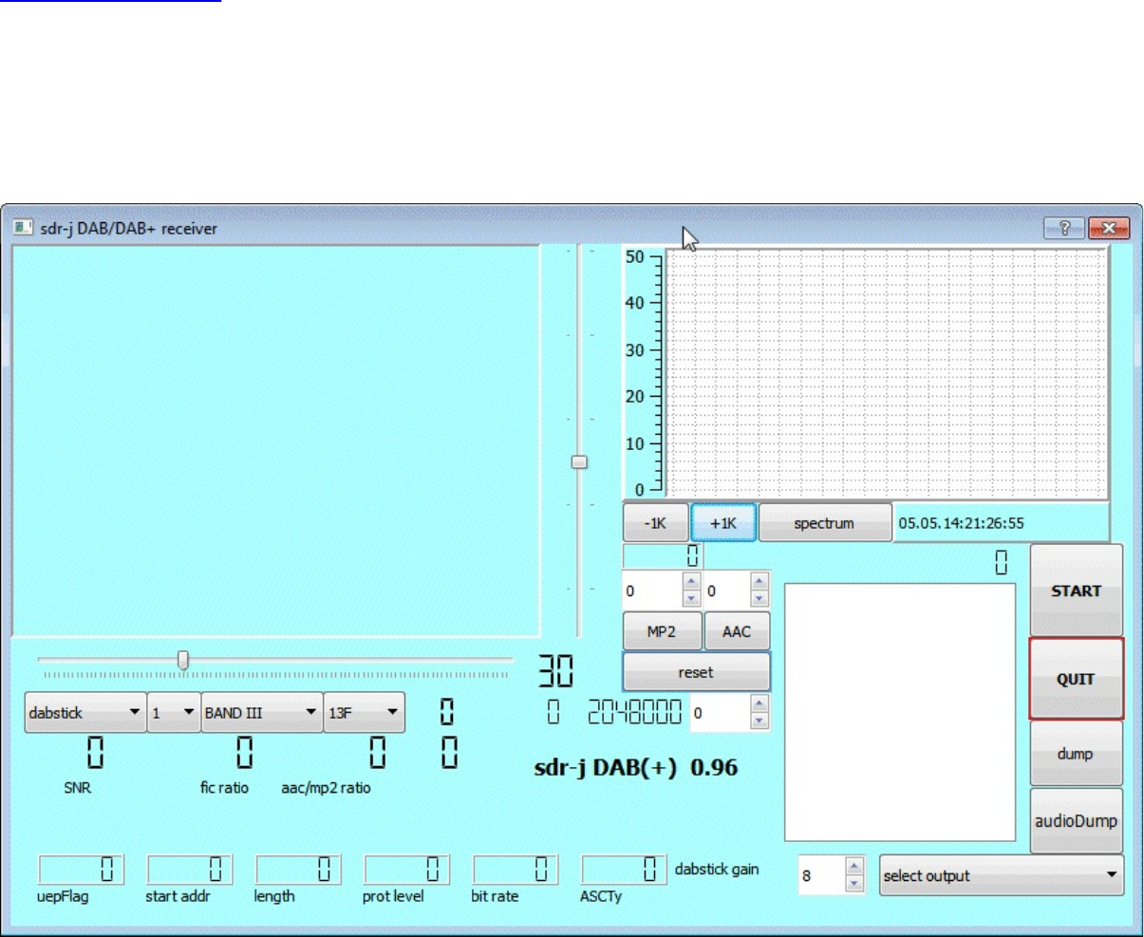
Task: Click the ASCTy LCD display
Action: point(624,869)
